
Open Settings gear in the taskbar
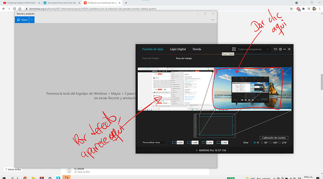click(x=50, y=178)
